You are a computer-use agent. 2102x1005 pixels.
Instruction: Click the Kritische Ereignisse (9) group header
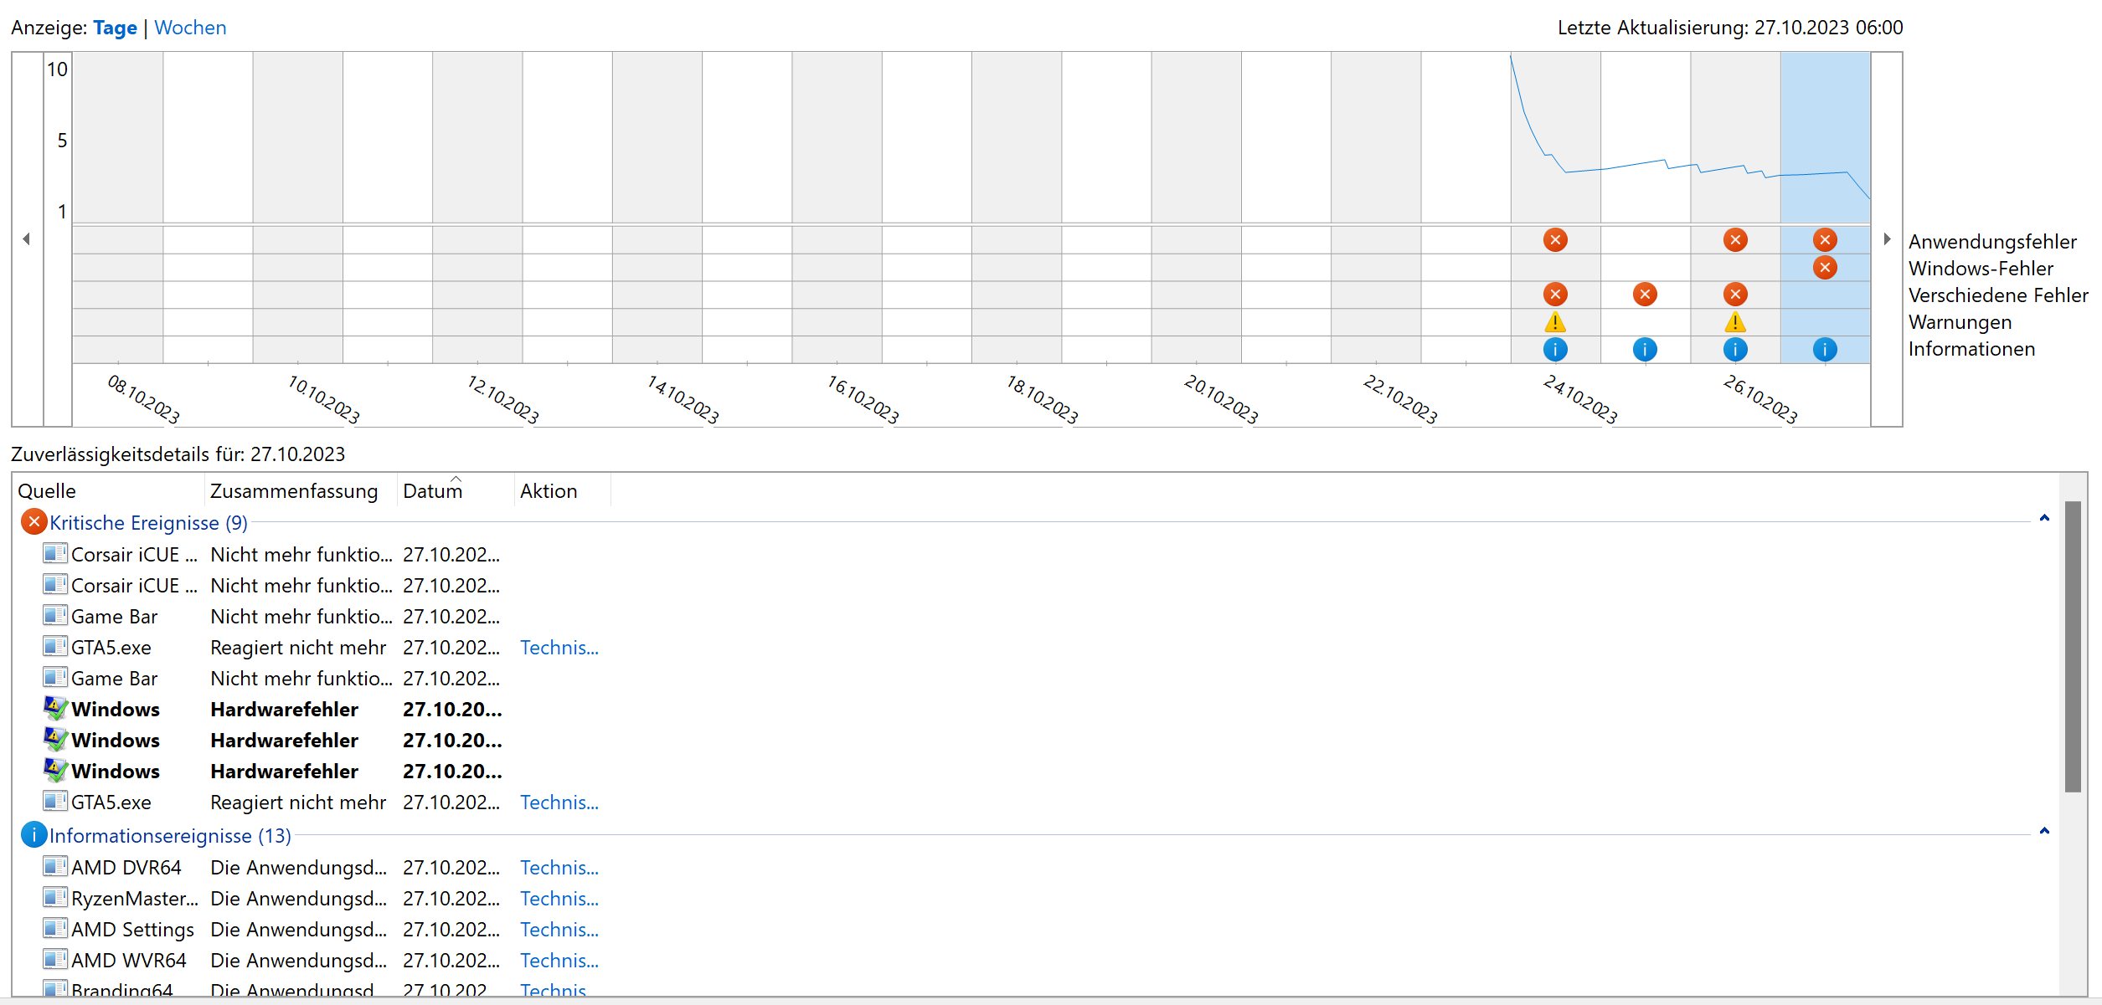click(148, 523)
